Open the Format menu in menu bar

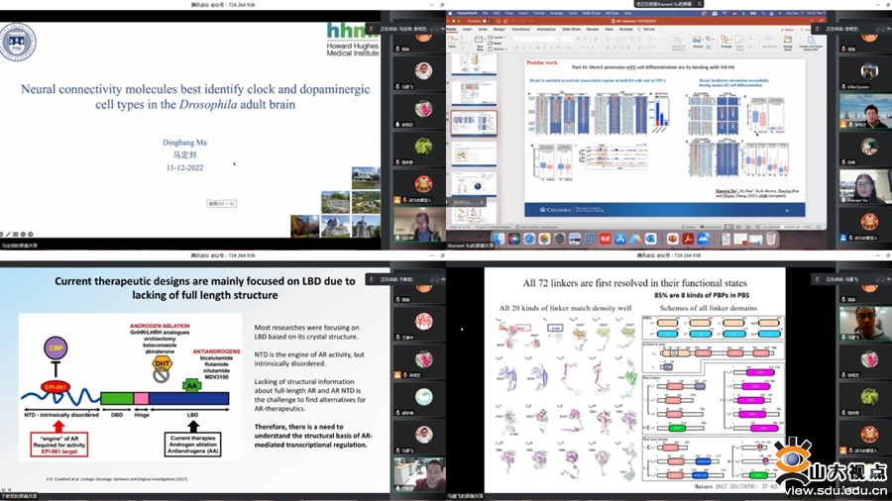[x=537, y=14]
